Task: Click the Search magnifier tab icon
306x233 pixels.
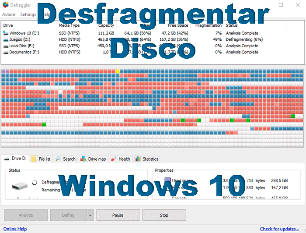Action: pyautogui.click(x=58, y=159)
